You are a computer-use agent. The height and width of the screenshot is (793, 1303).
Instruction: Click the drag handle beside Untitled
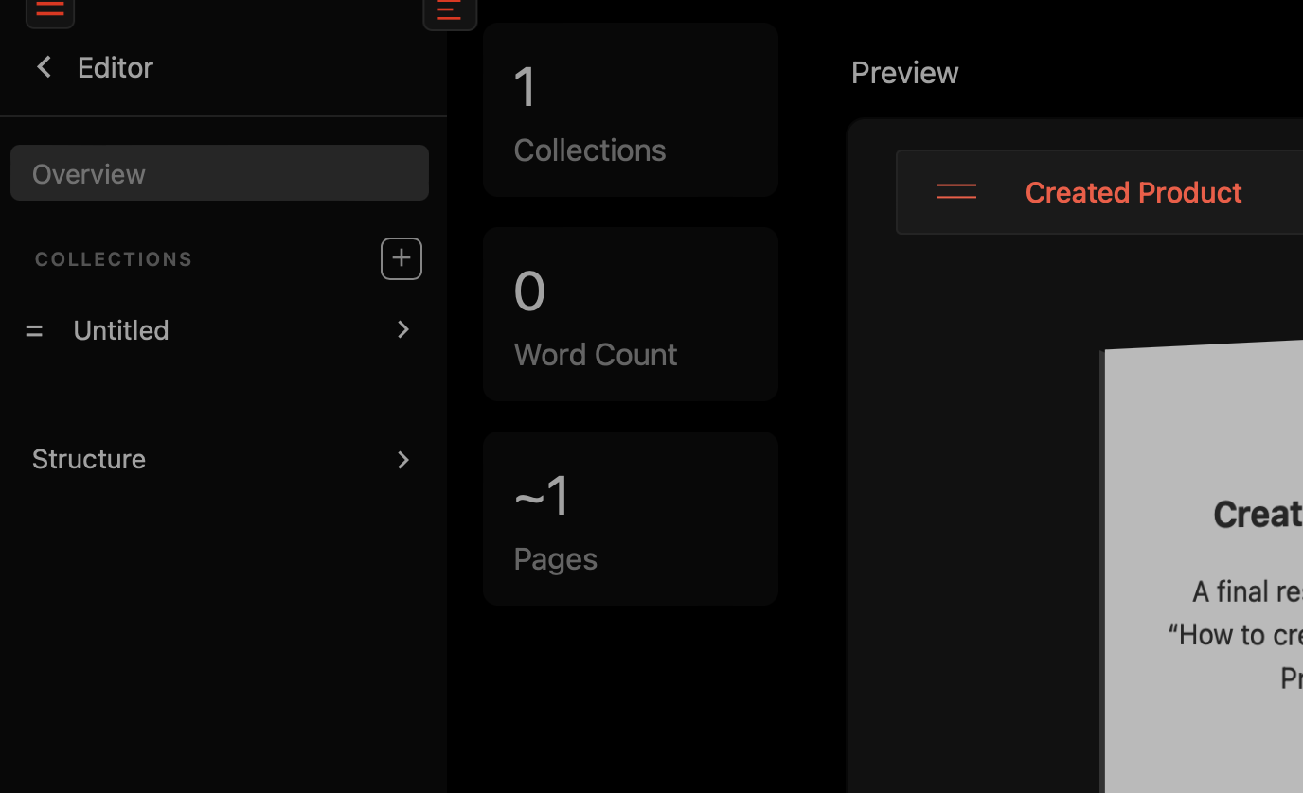pyautogui.click(x=34, y=330)
